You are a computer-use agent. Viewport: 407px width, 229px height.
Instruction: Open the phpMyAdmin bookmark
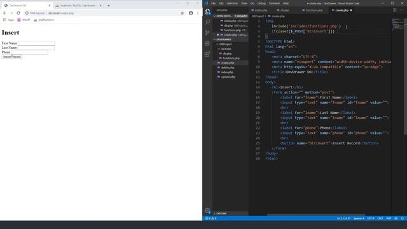tap(44, 20)
